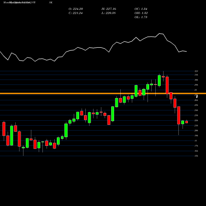
Task: Select the OL: 1.73 reading
Action: coord(141,17)
